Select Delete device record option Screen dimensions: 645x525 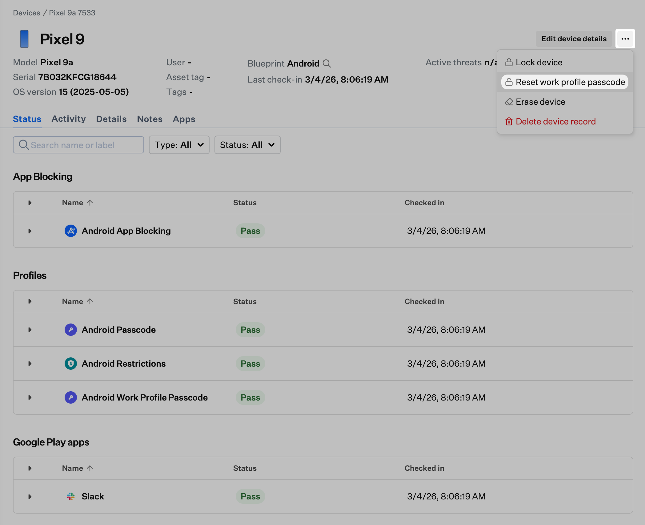pos(565,121)
